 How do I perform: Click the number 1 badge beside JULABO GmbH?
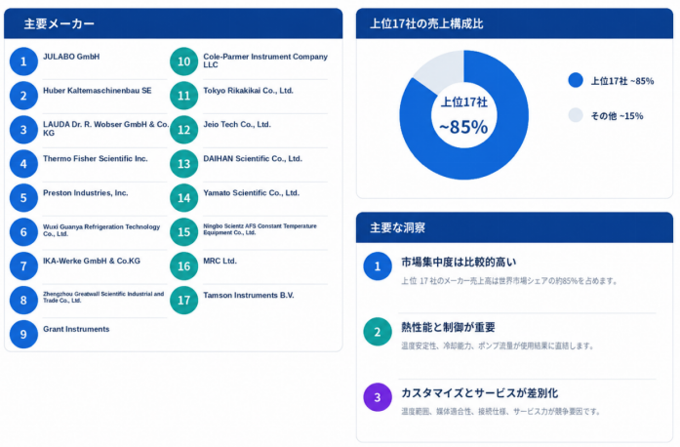point(23,61)
